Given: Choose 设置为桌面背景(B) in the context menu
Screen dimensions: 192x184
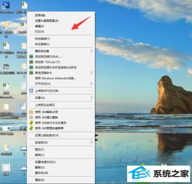Looking at the screenshot, I should [x=47, y=21].
